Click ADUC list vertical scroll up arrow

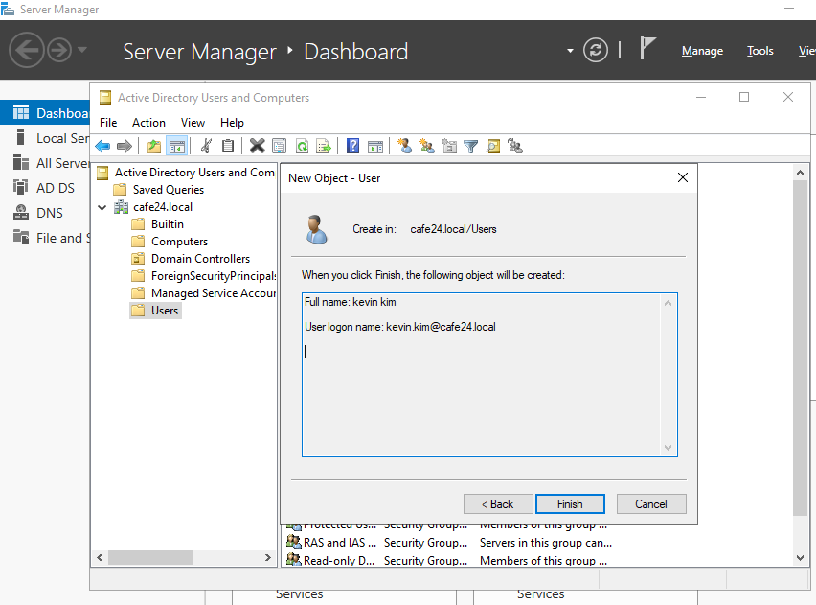(801, 173)
